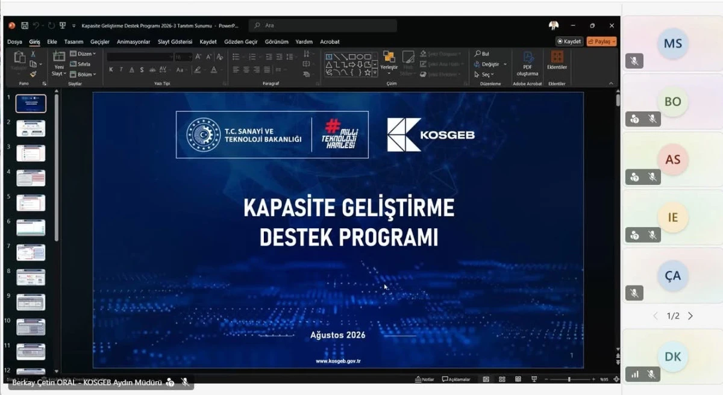Expand the shapes gallery more arrow

tap(375, 73)
